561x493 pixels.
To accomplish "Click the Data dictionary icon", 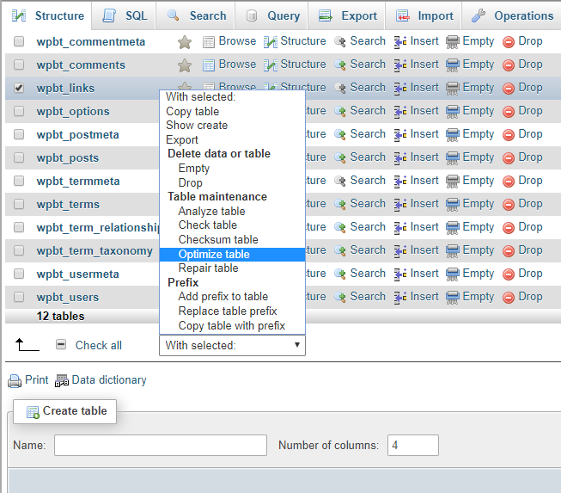I will (62, 380).
